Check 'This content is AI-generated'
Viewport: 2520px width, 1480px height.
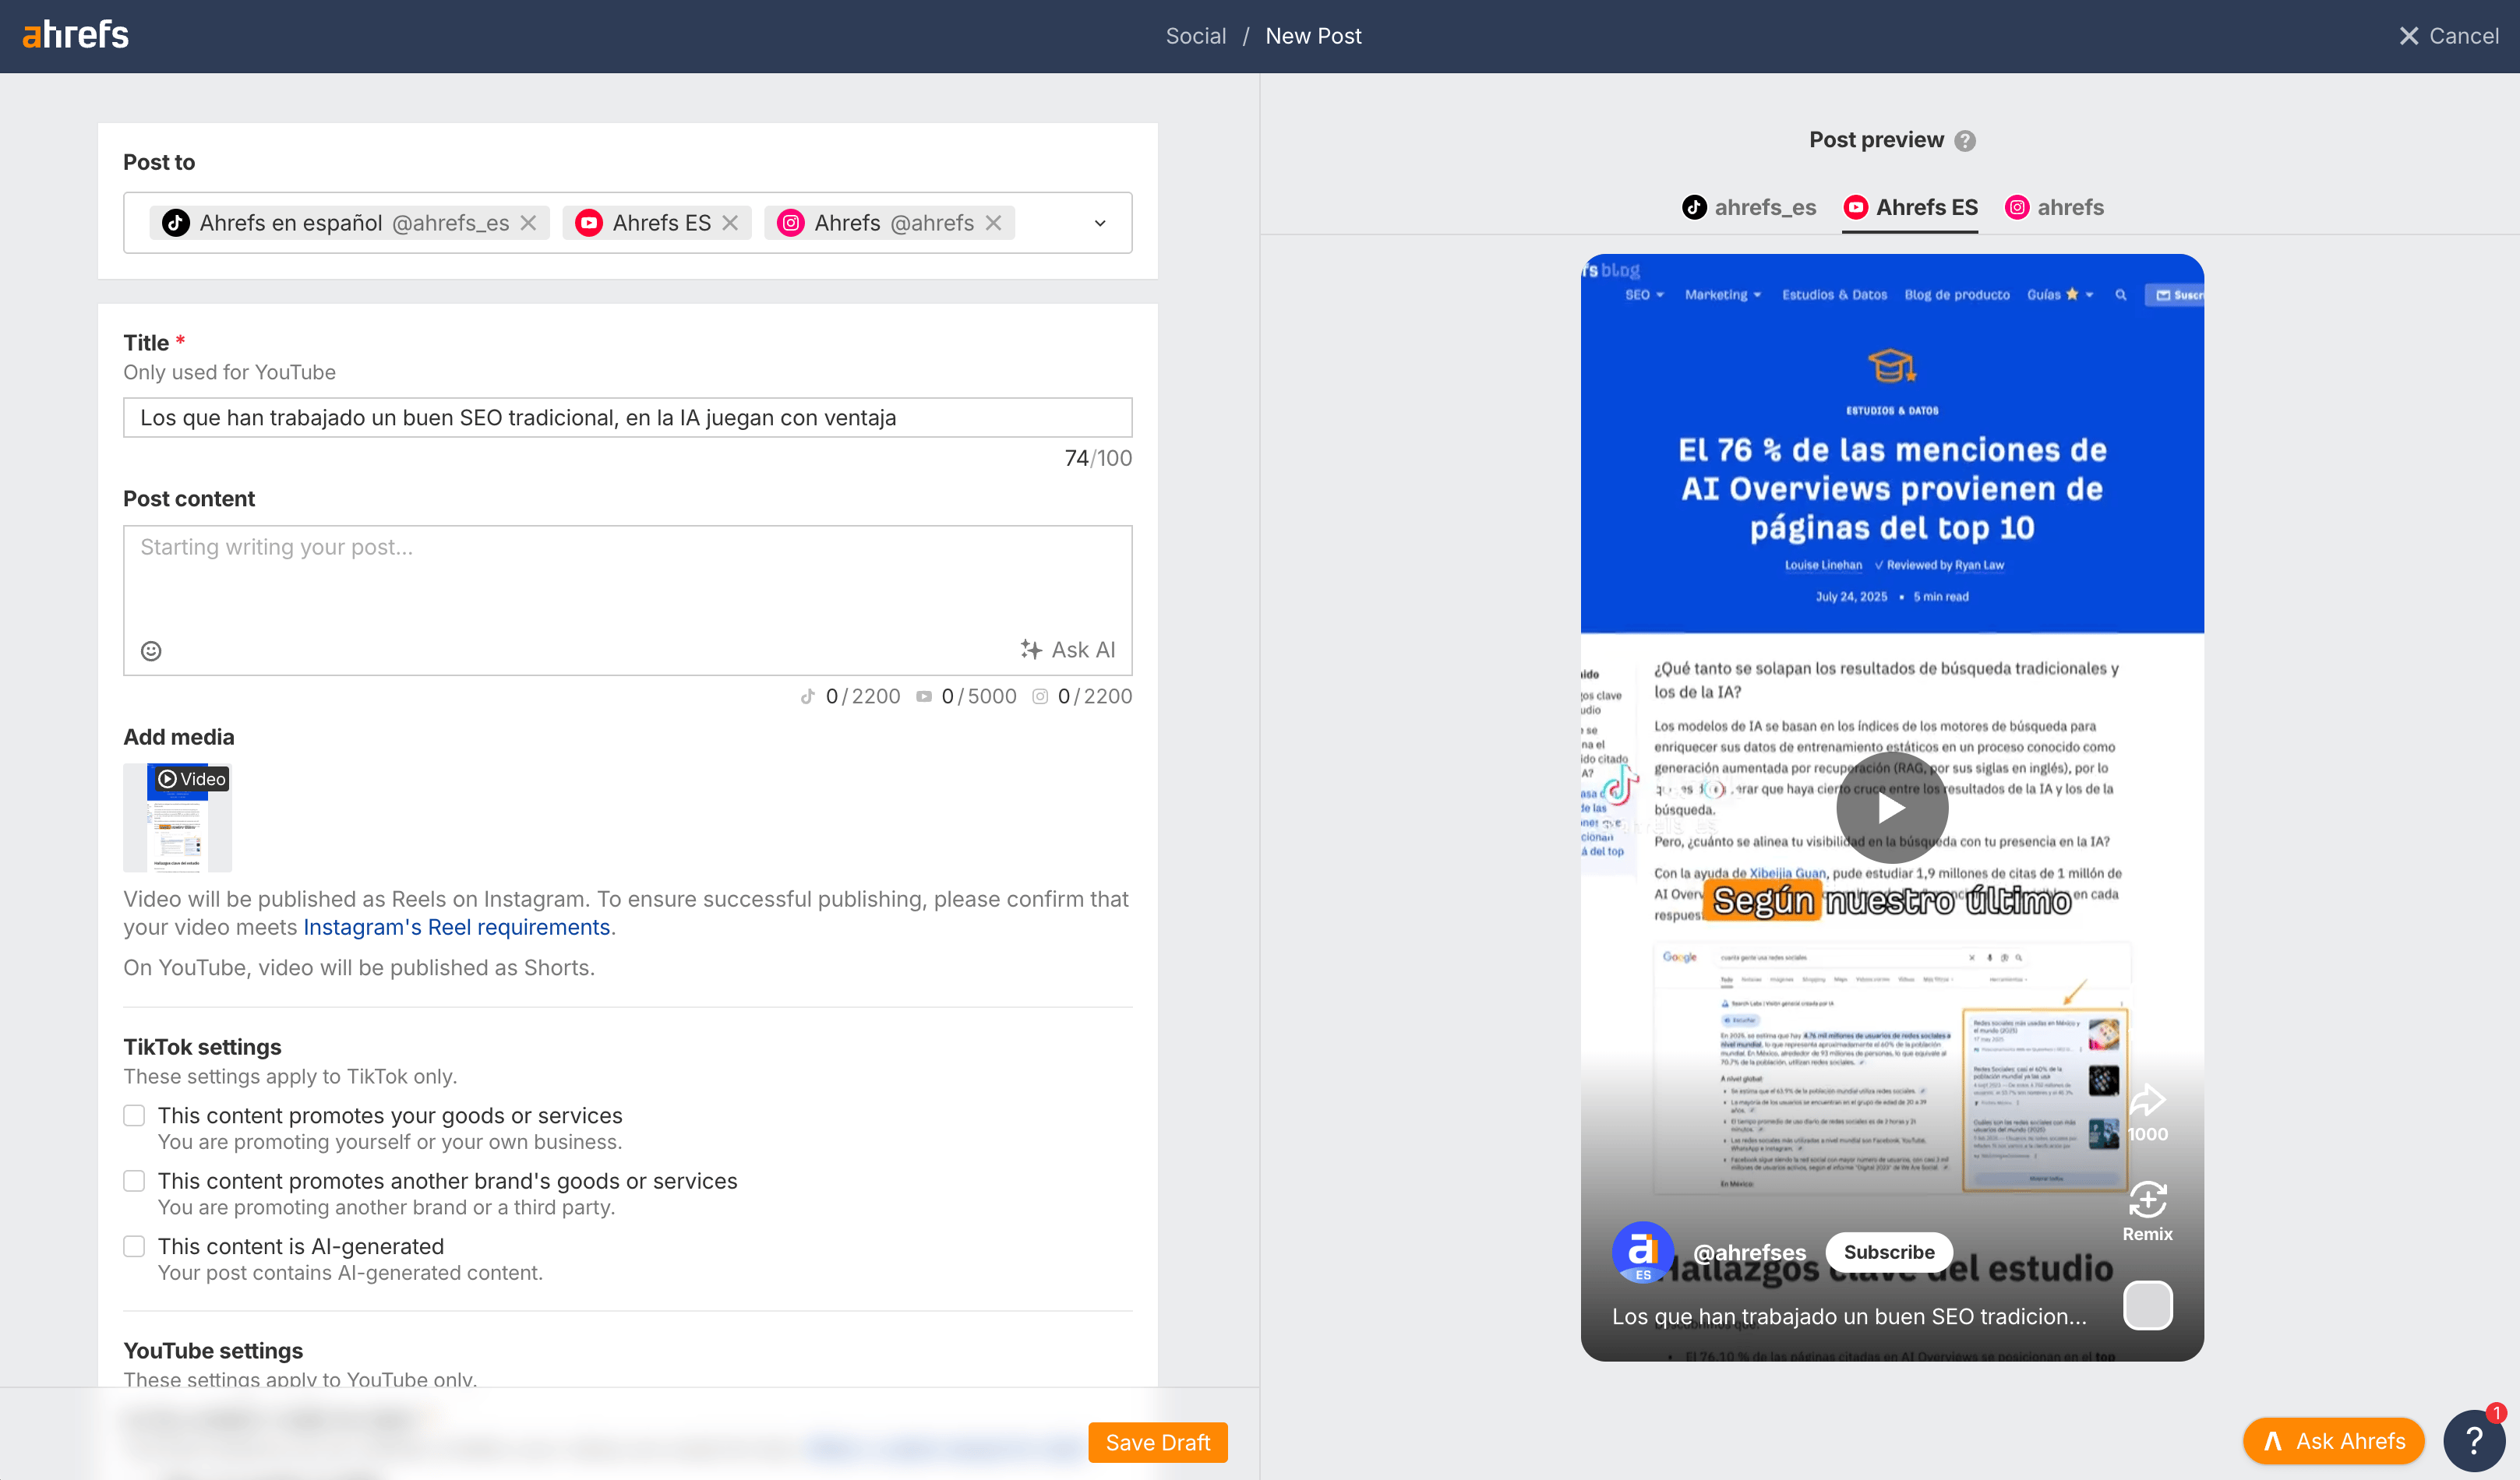(134, 1246)
